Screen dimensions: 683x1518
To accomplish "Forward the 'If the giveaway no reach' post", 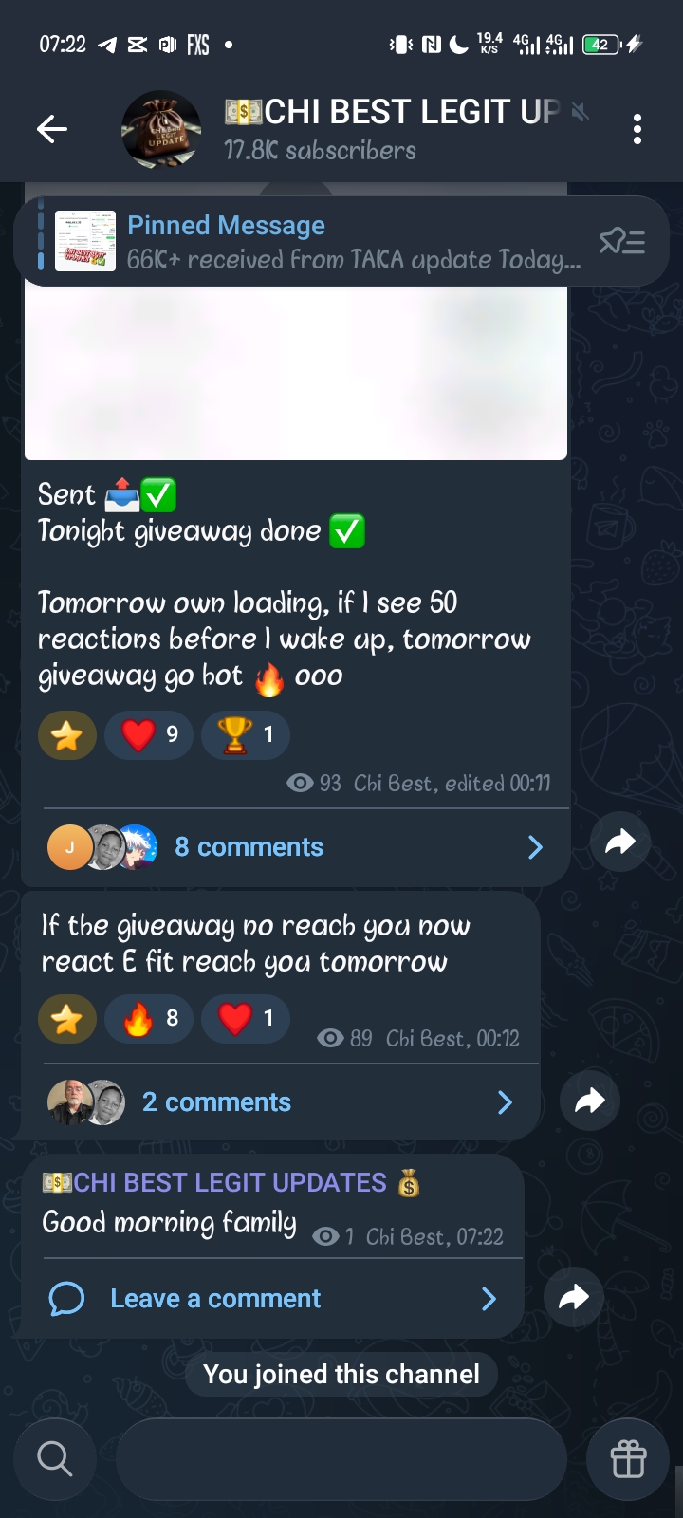I will [590, 1101].
